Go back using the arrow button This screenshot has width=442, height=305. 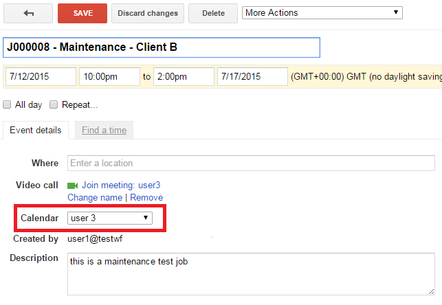click(28, 13)
